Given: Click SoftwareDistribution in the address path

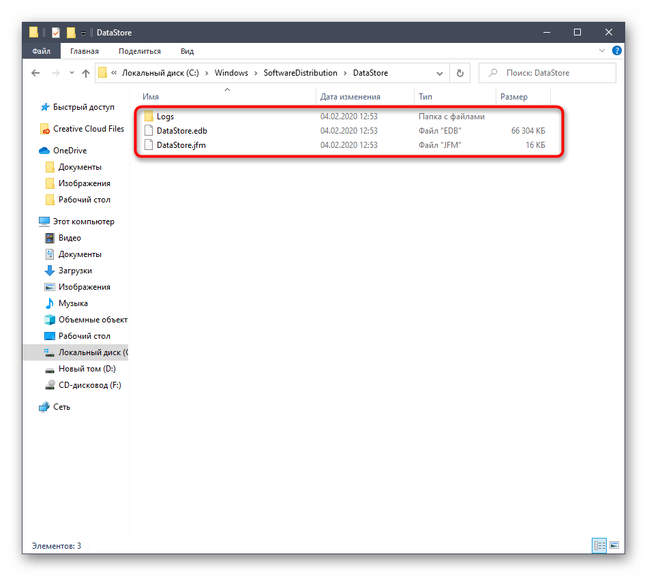Looking at the screenshot, I should click(x=300, y=73).
